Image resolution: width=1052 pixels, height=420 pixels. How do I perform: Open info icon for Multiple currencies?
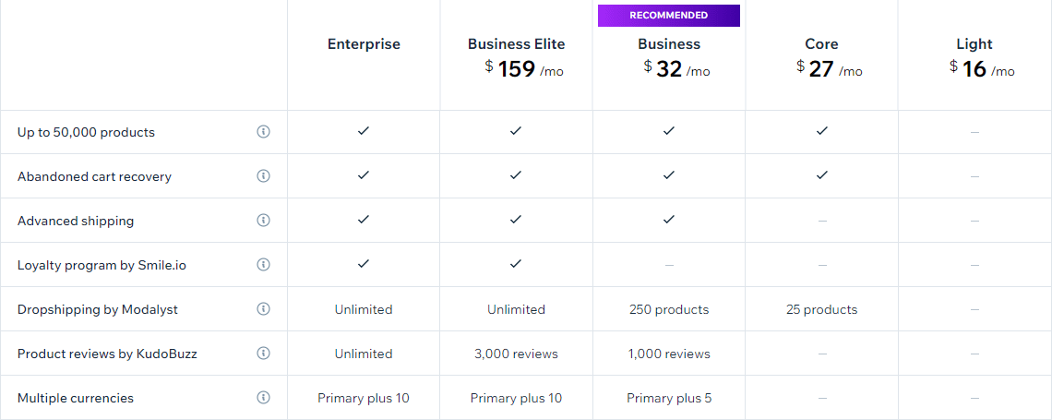pyautogui.click(x=263, y=397)
